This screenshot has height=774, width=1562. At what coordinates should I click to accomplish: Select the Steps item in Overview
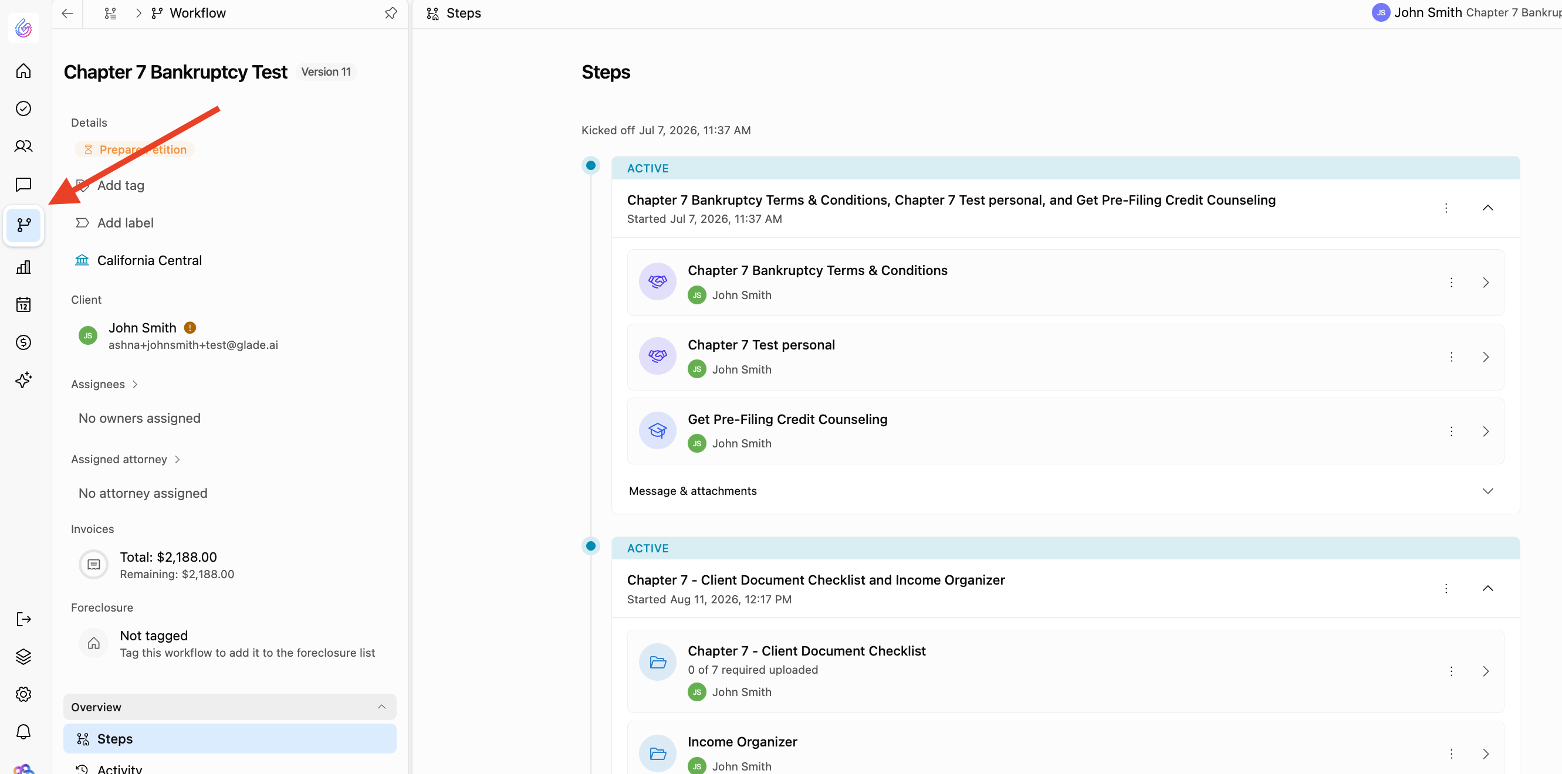click(x=230, y=739)
